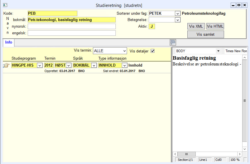Click the Vis XML button
Screen dimensions: 250x164
(196, 26)
